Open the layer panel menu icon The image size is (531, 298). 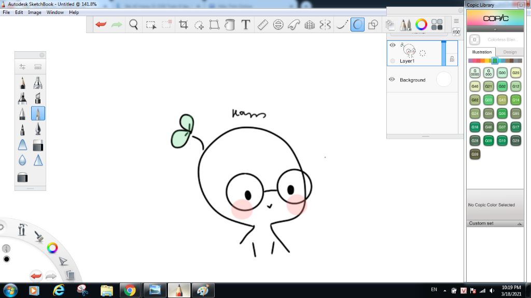click(x=456, y=21)
